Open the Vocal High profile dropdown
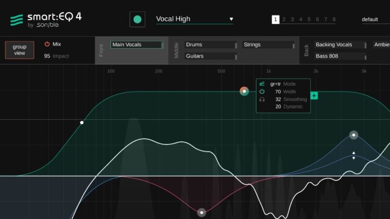This screenshot has width=390, height=219. tap(194, 19)
